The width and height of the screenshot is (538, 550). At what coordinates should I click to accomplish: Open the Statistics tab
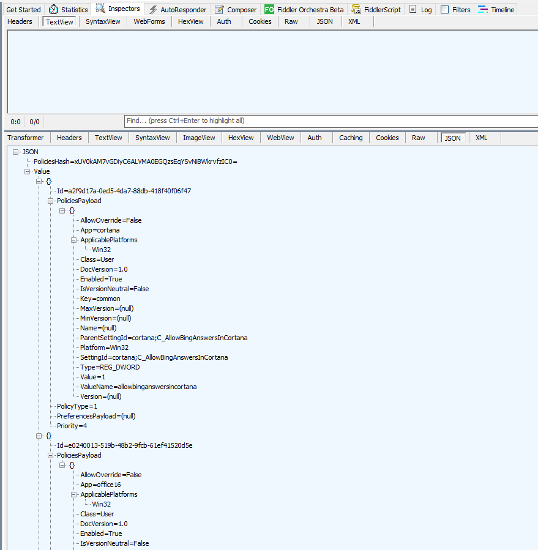tap(68, 10)
